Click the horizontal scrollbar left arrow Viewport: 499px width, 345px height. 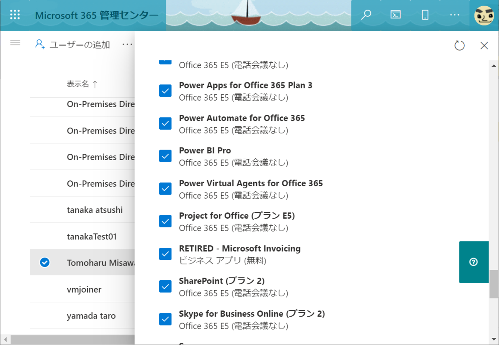pyautogui.click(x=5, y=340)
